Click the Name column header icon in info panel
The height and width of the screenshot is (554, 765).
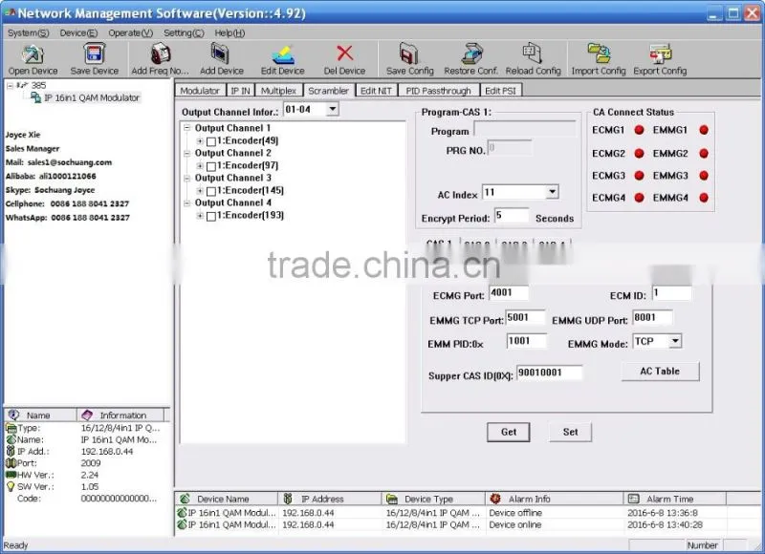pos(13,415)
